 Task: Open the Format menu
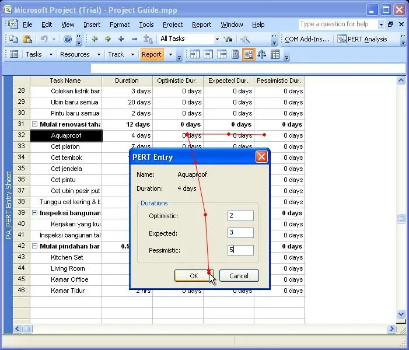tap(120, 24)
